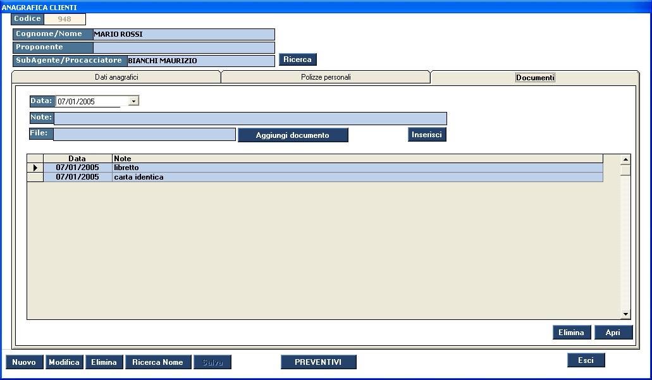Click the 07/01/2005 date in libretto row
Screen dimensions: 652x380
78,168
